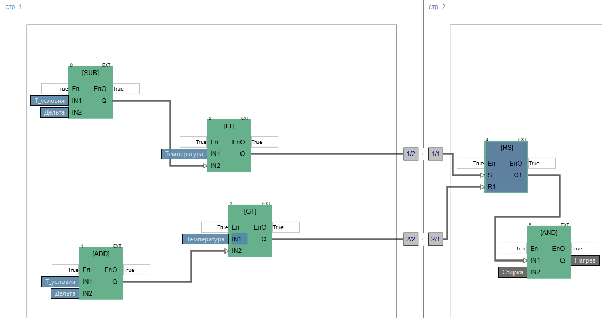This screenshot has width=602, height=318.
Task: Click the 1/2 page connector
Action: (411, 154)
